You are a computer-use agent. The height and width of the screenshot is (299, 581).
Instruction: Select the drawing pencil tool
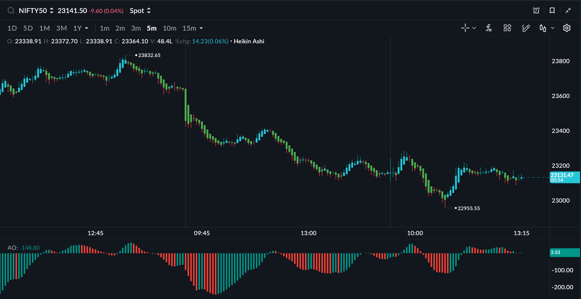tap(526, 28)
